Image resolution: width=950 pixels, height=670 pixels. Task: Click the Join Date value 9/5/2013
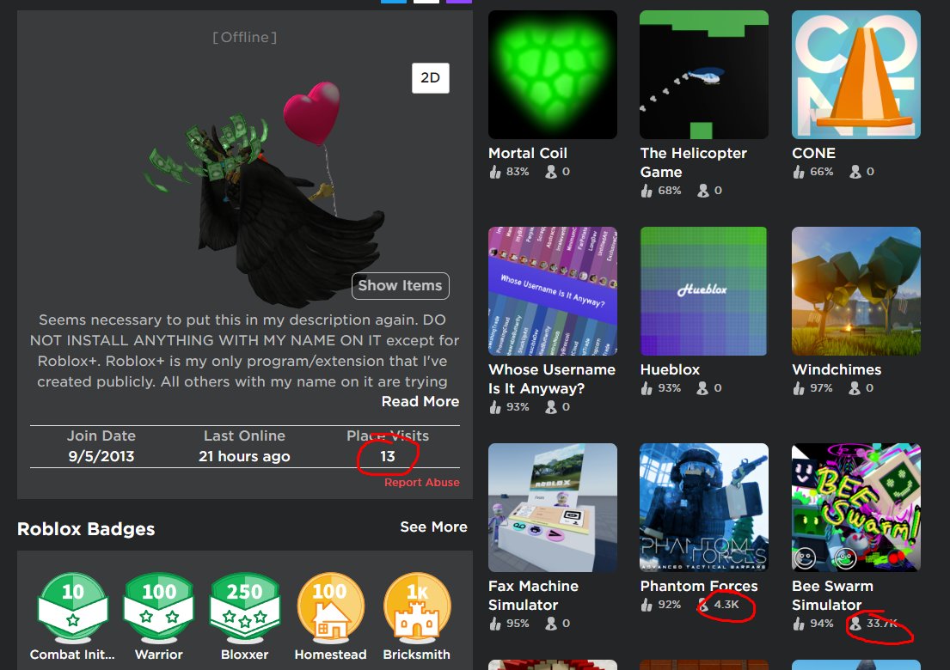click(x=101, y=456)
